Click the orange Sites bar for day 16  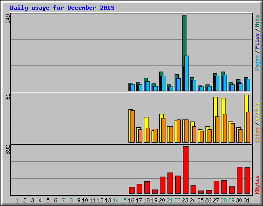point(133,126)
